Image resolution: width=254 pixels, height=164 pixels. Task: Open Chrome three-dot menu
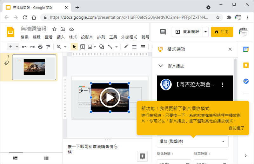(x=248, y=17)
